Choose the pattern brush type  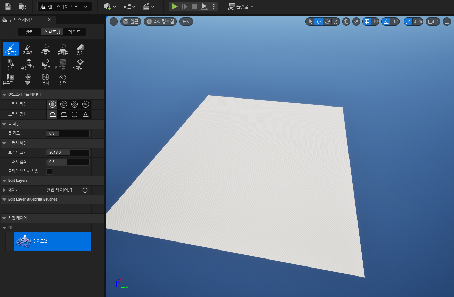coord(74,104)
